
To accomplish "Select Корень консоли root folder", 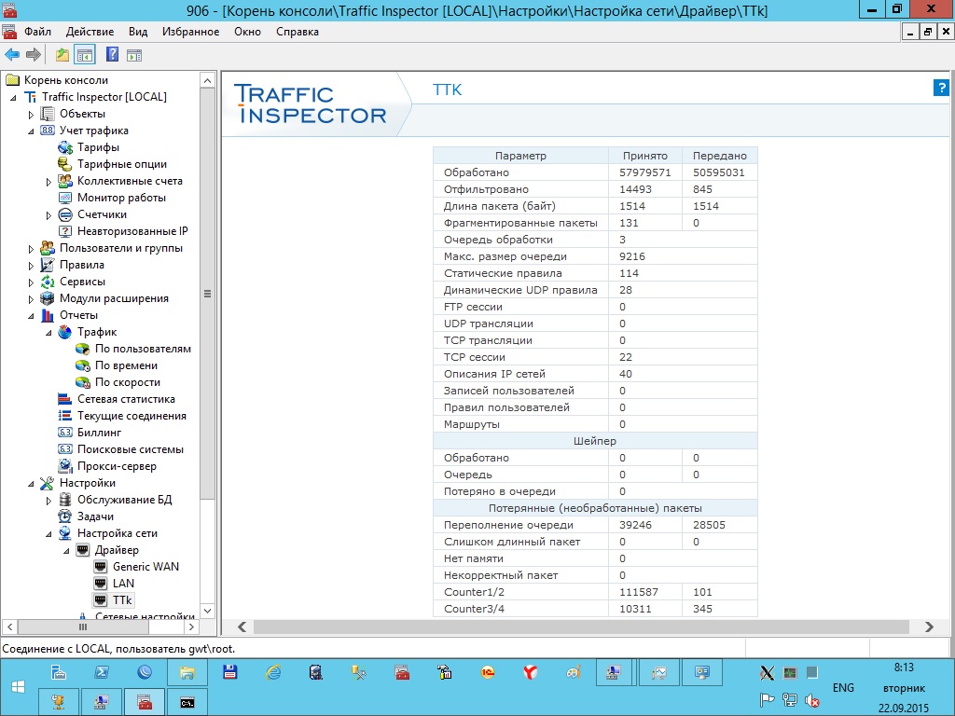I will [66, 80].
